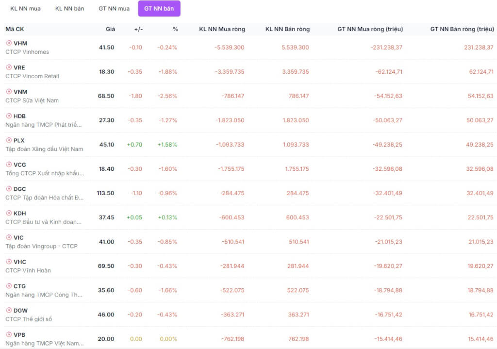Screen dimensions: 497x349
Task: Sort by the +/- column header
Action: point(138,29)
